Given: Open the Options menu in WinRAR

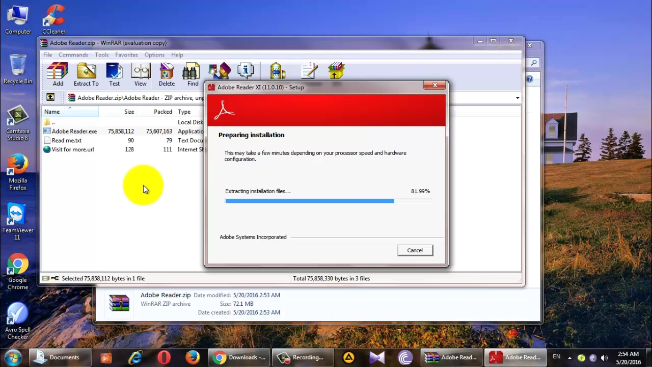Looking at the screenshot, I should click(154, 55).
